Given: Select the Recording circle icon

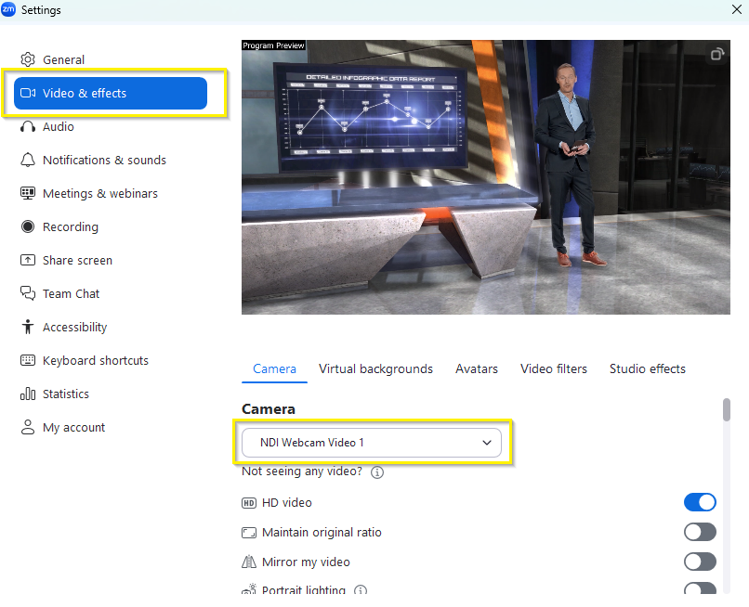Looking at the screenshot, I should (28, 226).
